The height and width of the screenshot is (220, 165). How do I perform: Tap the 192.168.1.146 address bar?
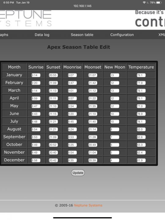(82, 6)
